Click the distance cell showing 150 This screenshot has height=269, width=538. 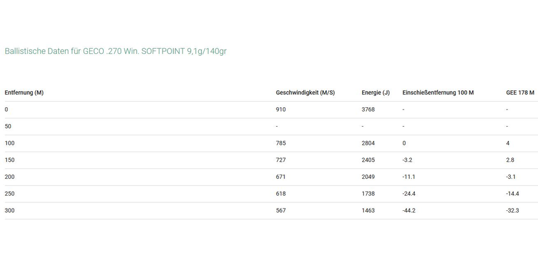[x=10, y=160]
